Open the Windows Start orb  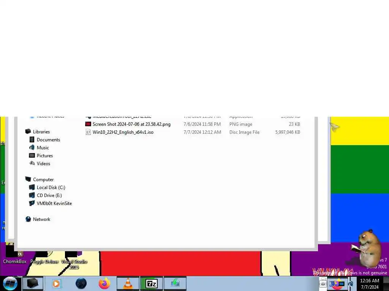[x=10, y=283]
